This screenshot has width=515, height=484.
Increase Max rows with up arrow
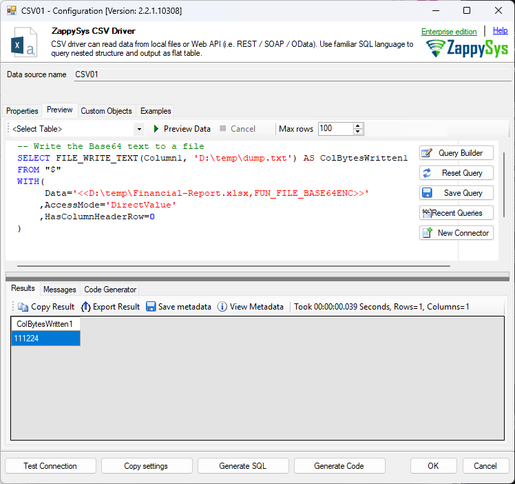(x=357, y=126)
